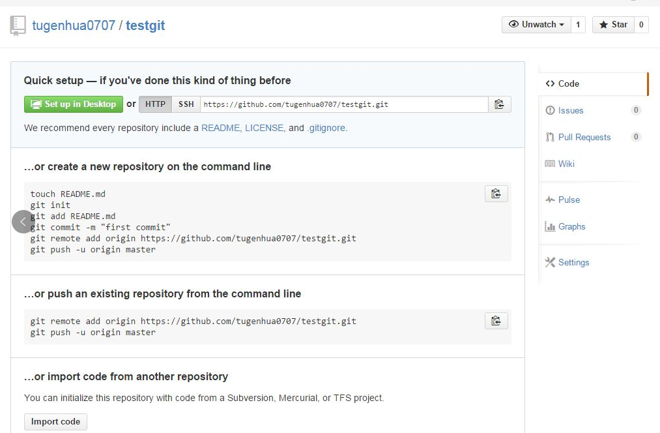Open the Pull Requests tab
This screenshot has width=660, height=433.
(584, 137)
